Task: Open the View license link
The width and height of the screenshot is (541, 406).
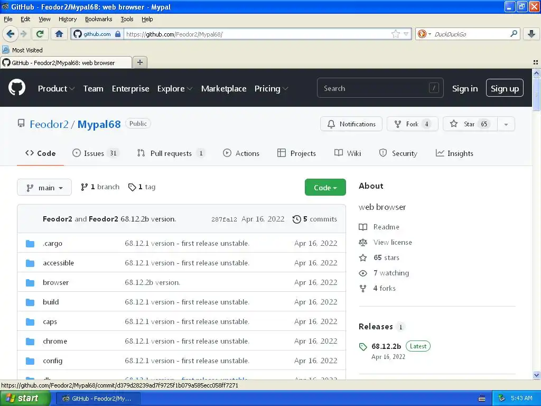Action: pos(385,242)
